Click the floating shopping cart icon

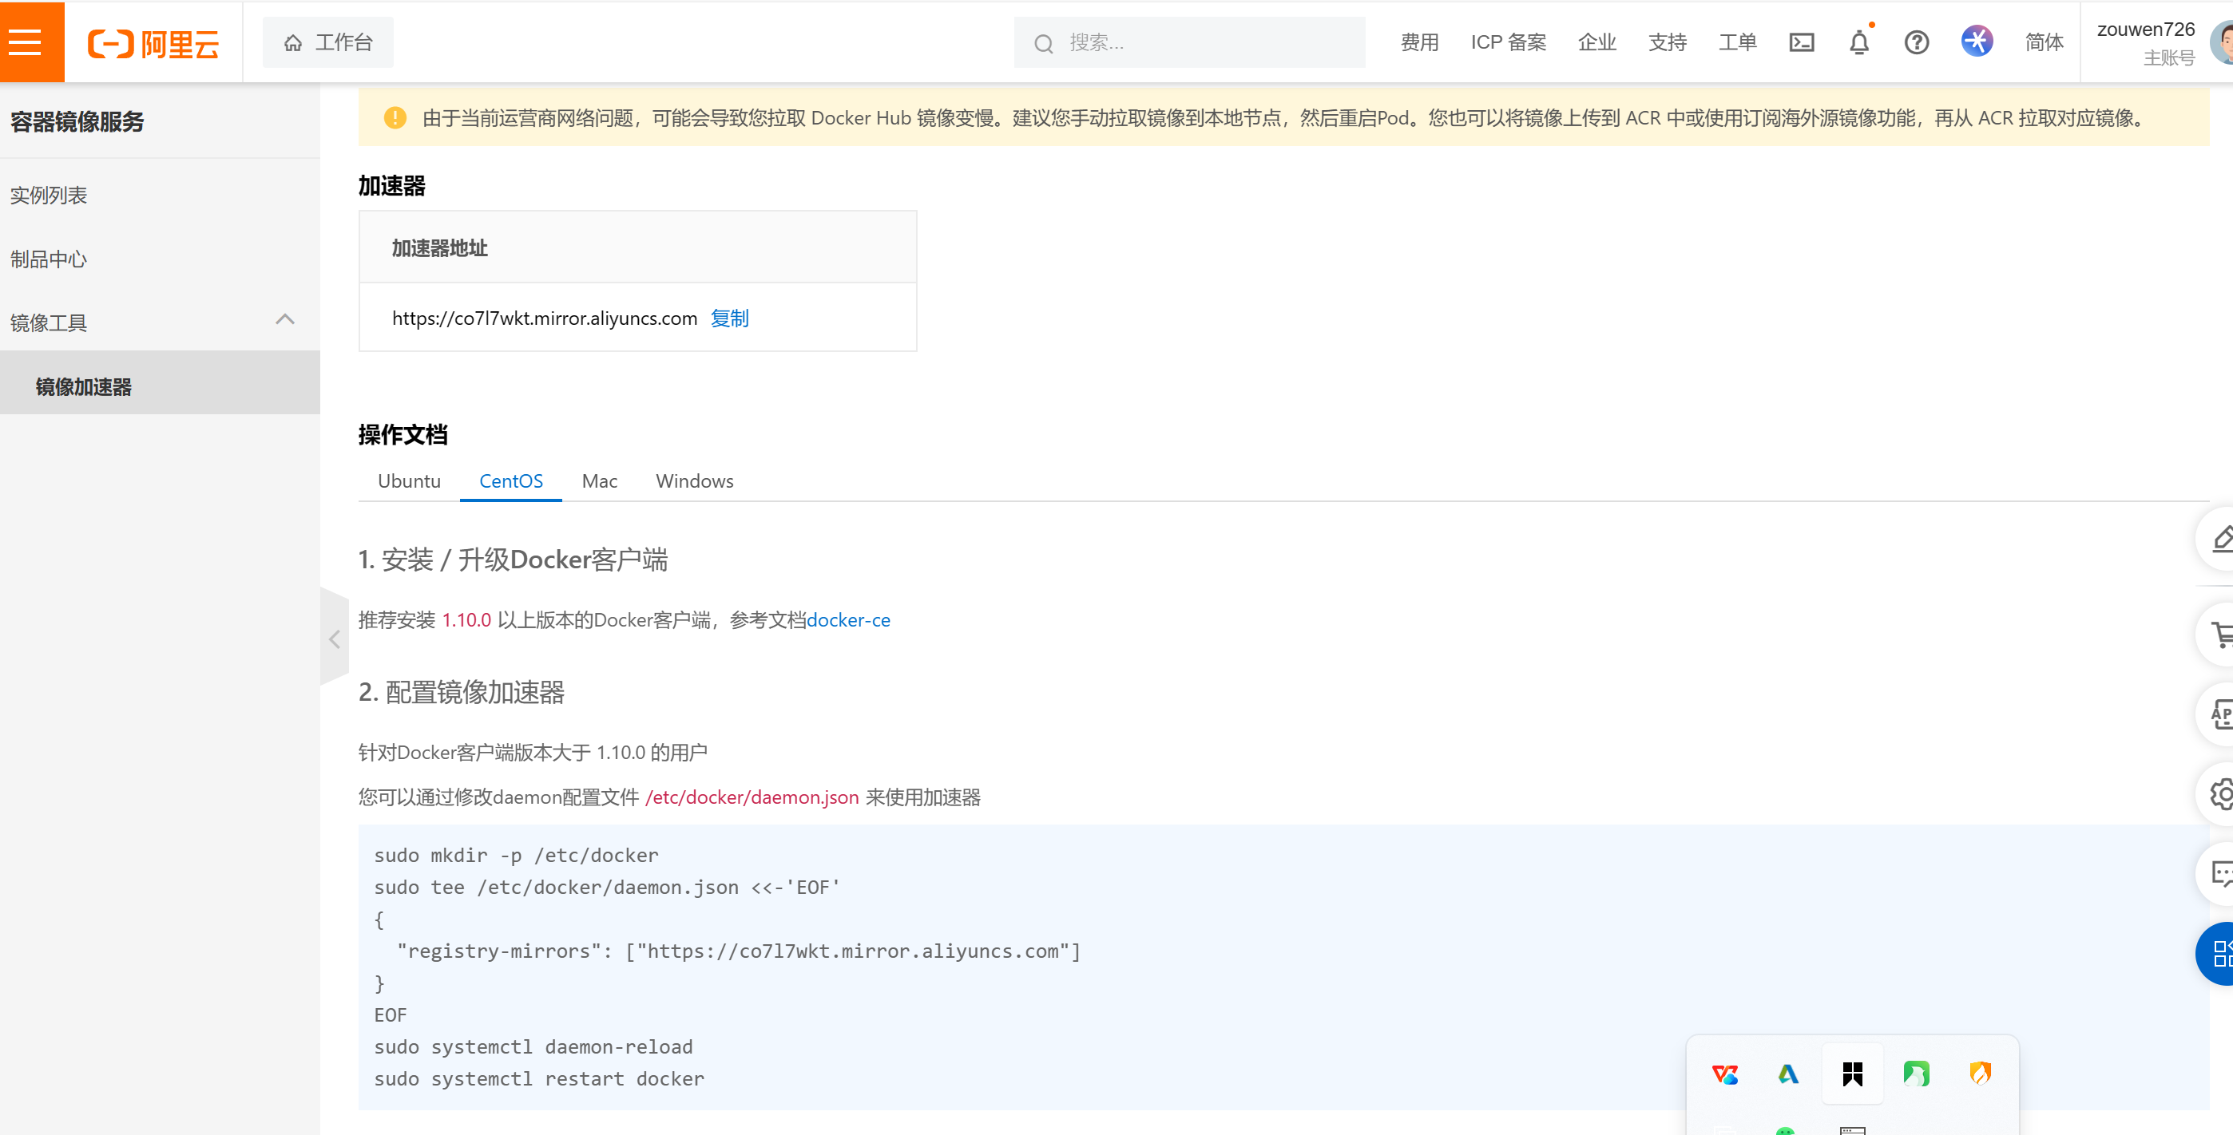[x=2220, y=635]
